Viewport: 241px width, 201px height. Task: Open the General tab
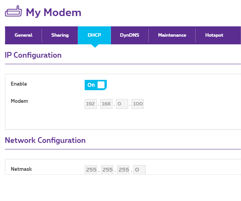(x=23, y=35)
